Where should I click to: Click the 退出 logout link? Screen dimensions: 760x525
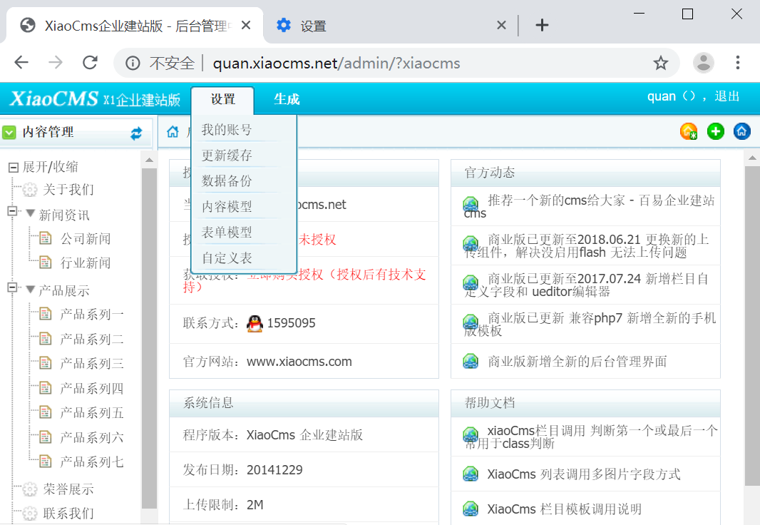click(x=727, y=96)
